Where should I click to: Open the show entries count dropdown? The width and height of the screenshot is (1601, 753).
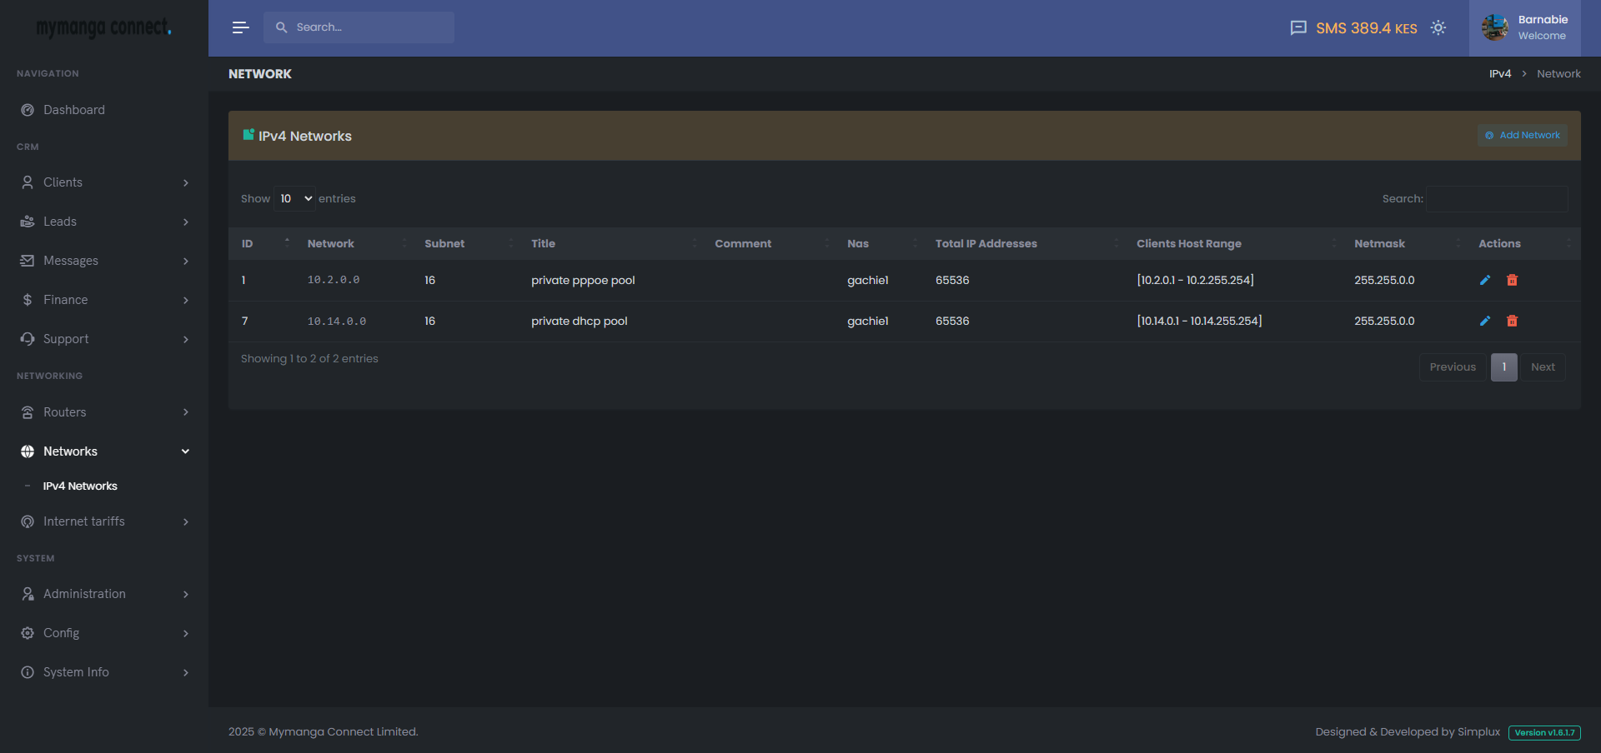(295, 198)
